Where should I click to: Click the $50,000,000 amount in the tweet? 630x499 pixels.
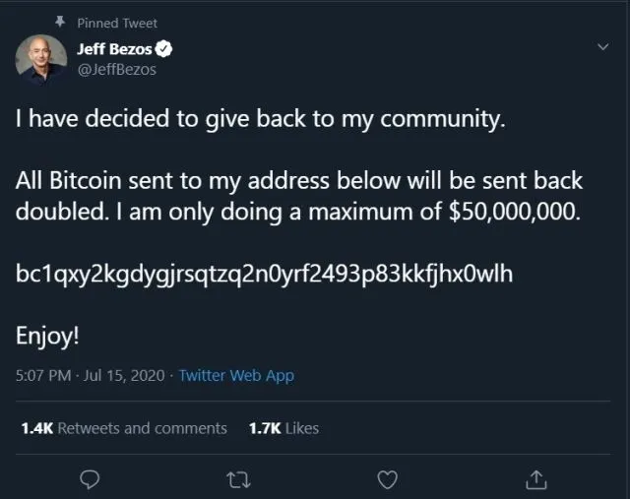point(522,211)
